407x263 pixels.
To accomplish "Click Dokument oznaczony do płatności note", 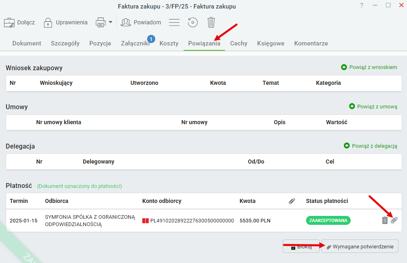I will (79, 186).
